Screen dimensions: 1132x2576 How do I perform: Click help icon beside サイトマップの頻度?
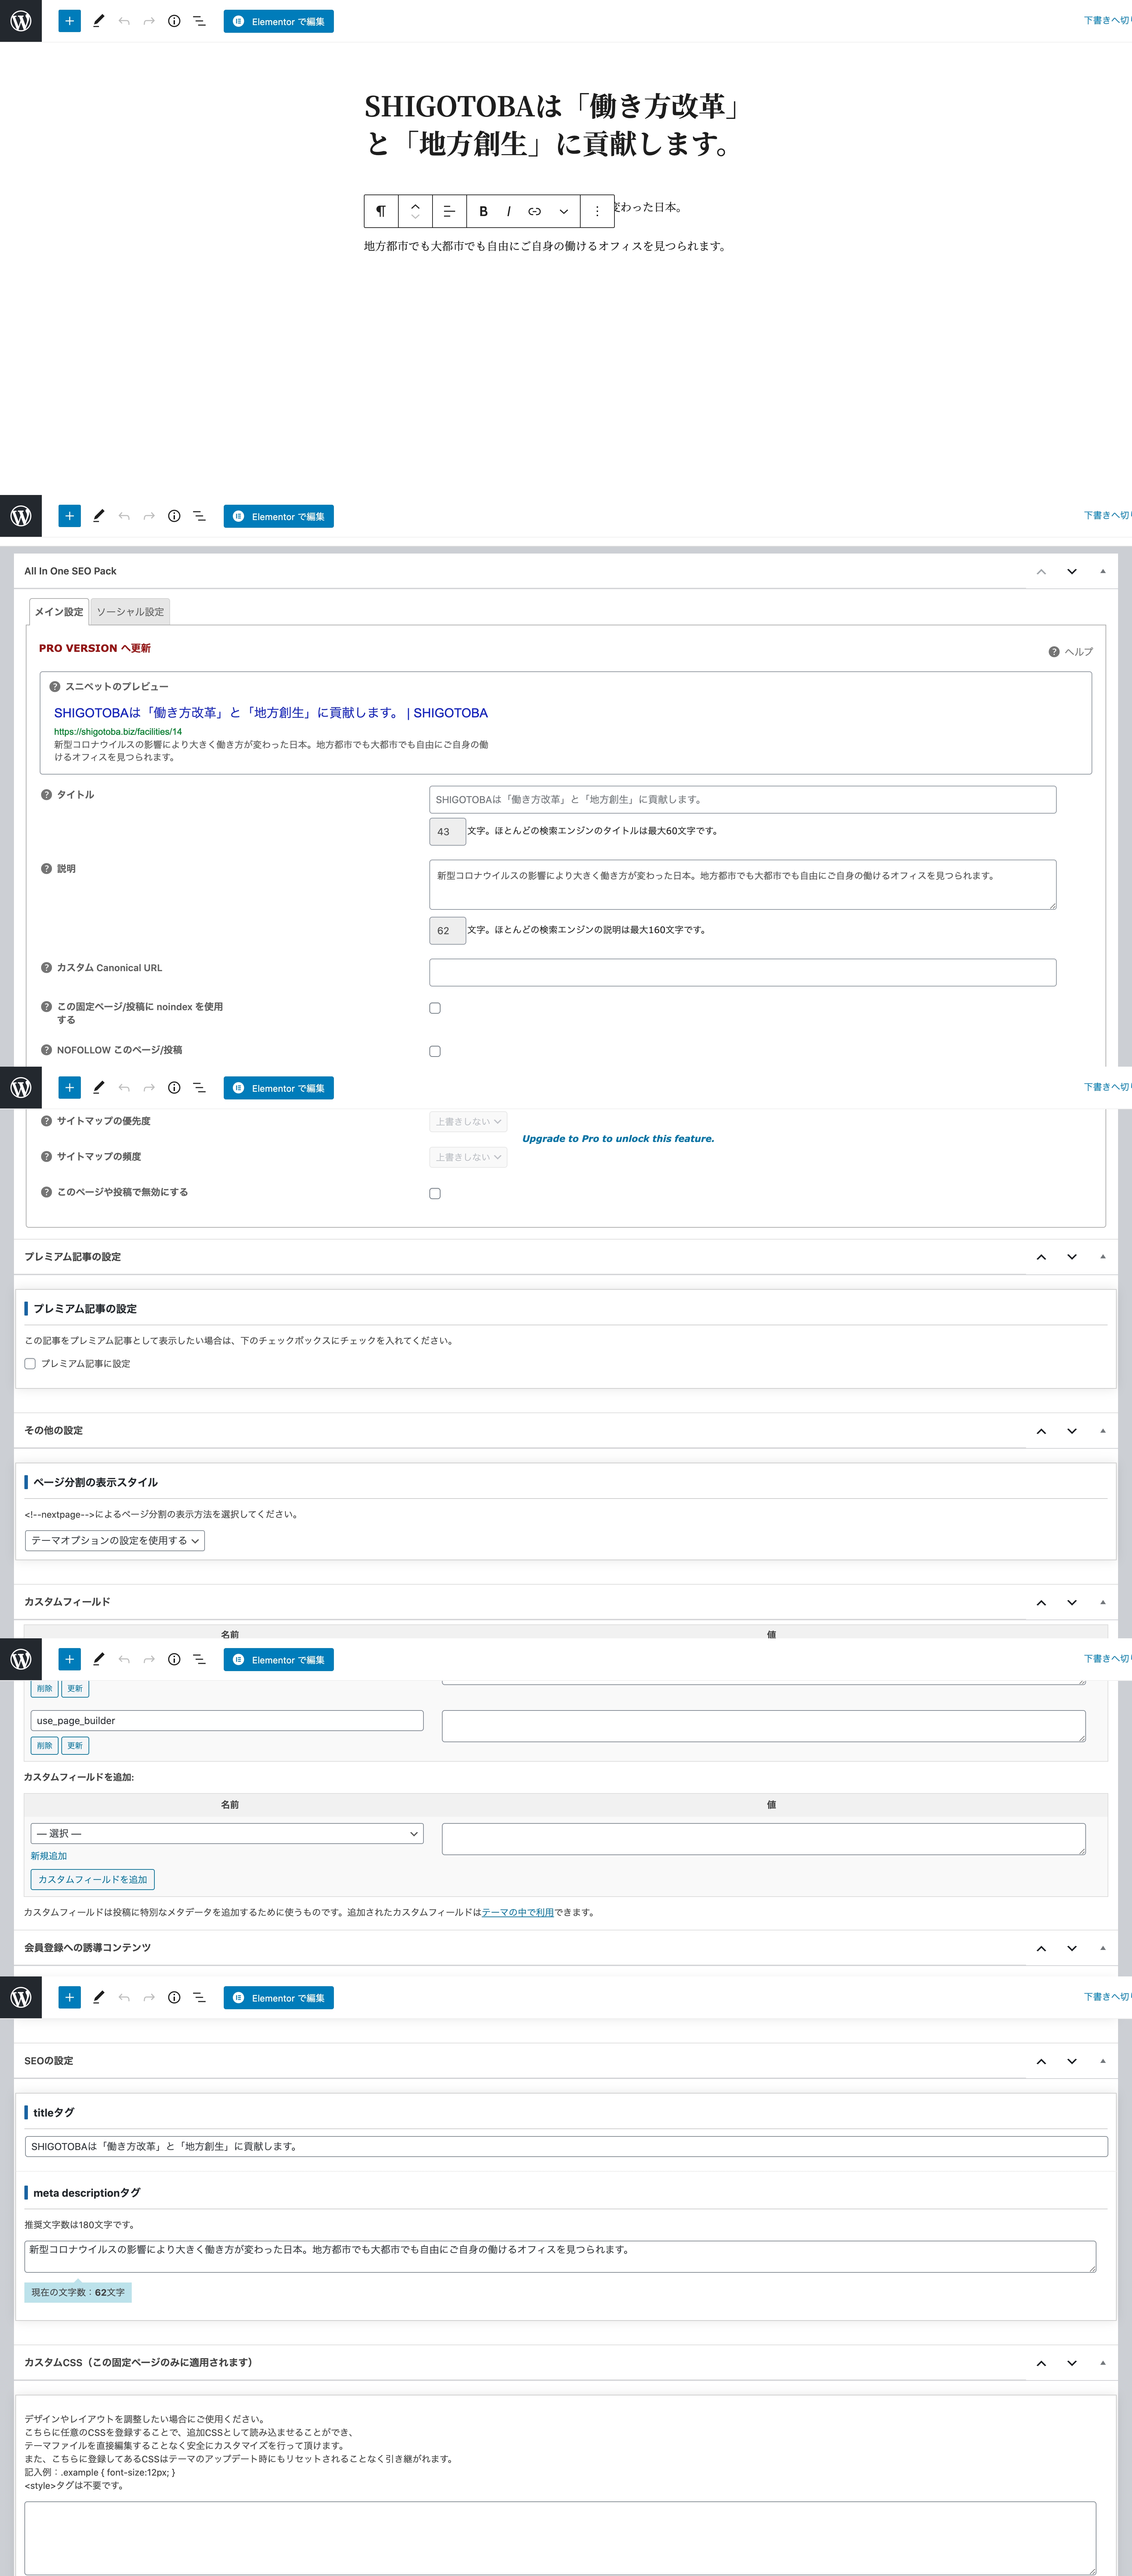46,1157
